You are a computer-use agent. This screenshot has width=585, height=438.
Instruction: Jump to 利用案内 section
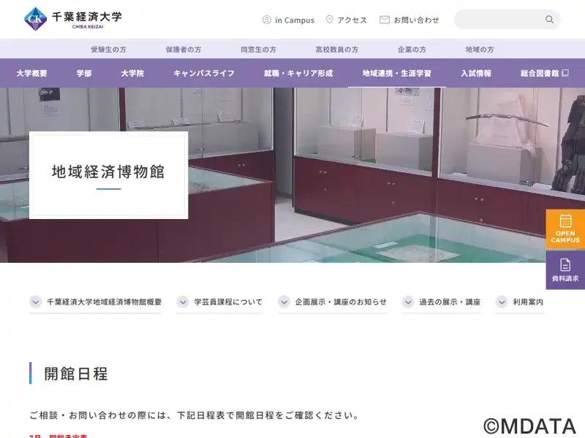coord(519,302)
